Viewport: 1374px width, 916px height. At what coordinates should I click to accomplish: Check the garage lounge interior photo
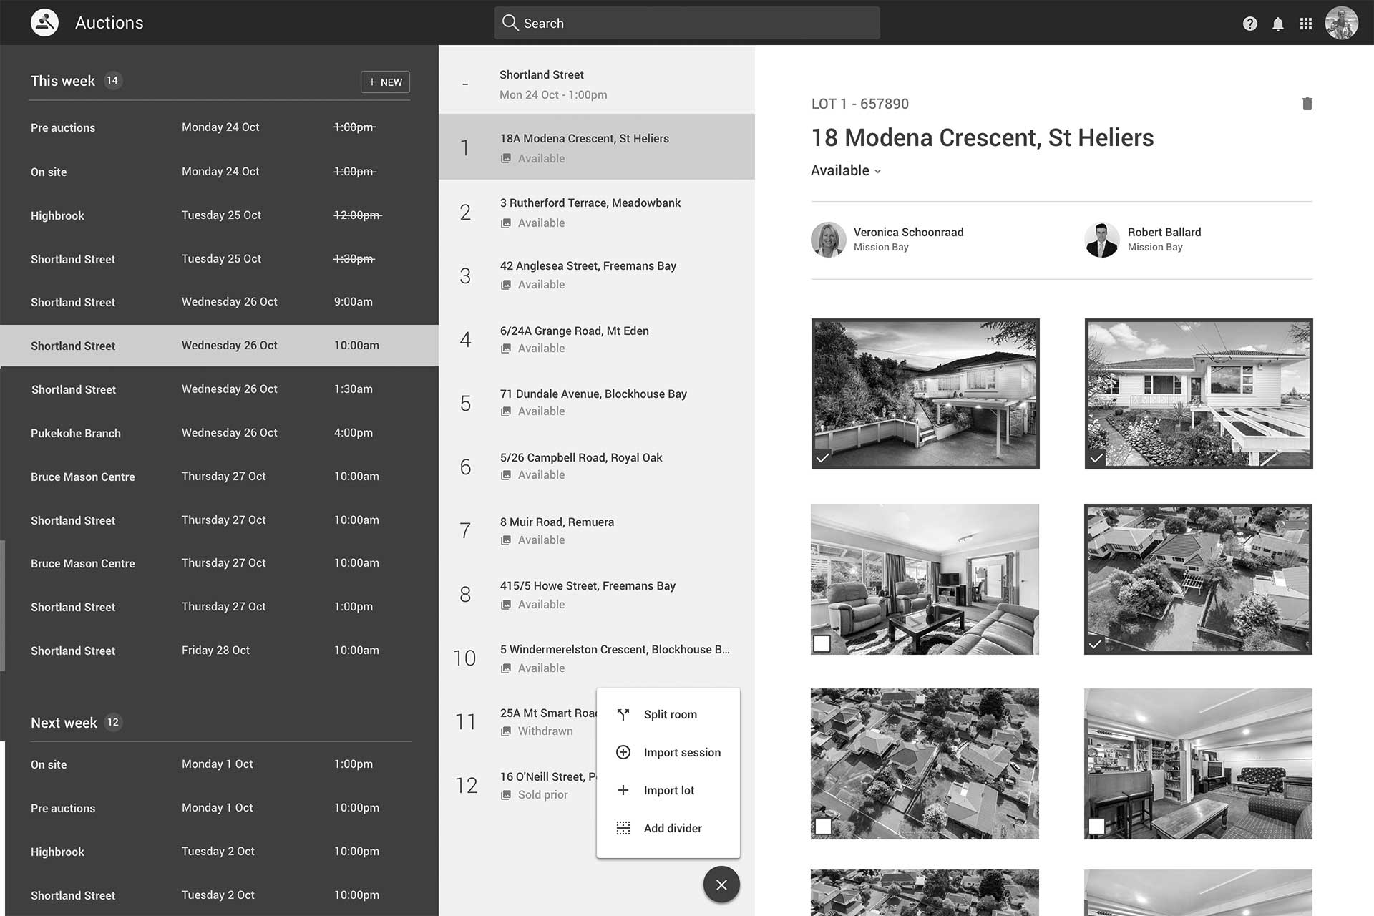(x=1096, y=827)
